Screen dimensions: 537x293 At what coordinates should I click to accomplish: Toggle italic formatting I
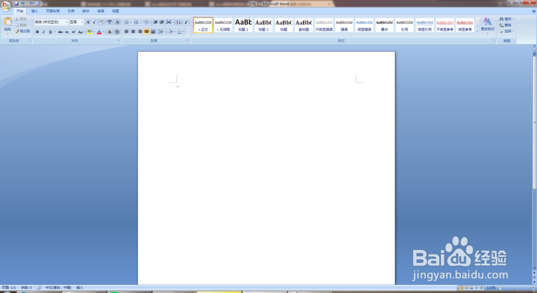click(43, 32)
